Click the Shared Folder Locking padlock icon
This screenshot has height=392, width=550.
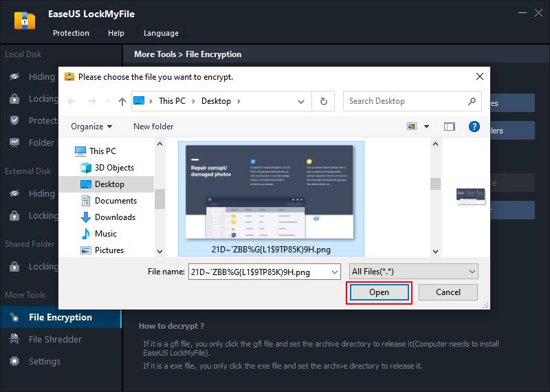14,266
